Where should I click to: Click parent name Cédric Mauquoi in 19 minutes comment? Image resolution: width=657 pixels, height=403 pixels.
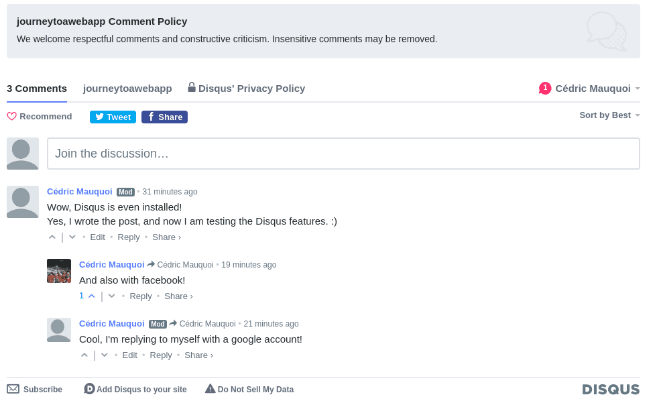pos(185,265)
